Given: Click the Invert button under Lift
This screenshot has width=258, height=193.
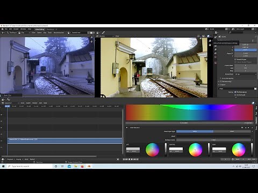Looking at the screenshot, I should [x=134, y=151].
